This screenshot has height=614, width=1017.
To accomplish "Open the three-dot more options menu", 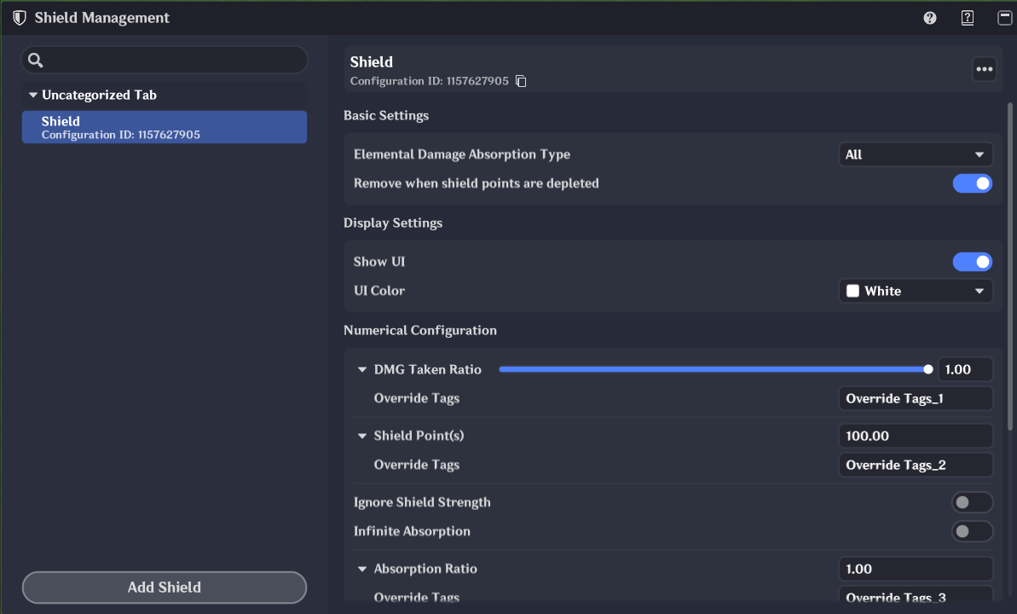I will [985, 70].
